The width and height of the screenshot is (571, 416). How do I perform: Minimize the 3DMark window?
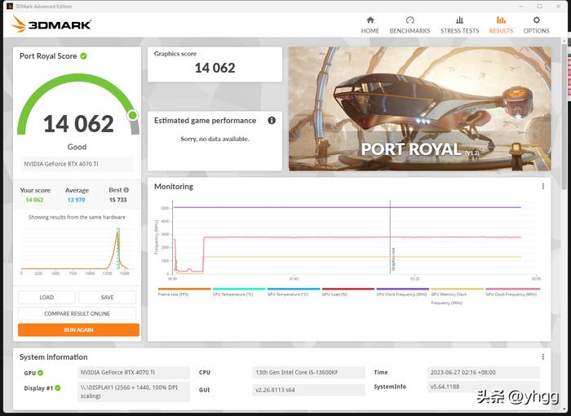pos(521,7)
